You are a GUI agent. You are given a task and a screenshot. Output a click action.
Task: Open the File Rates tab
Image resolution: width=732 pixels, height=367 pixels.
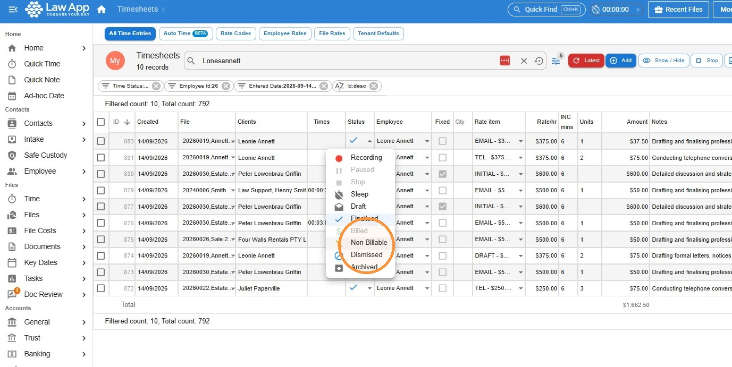[x=332, y=33]
